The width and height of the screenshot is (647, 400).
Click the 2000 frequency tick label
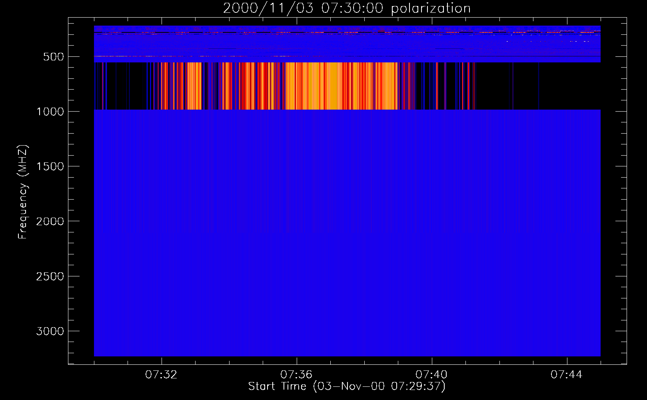(50, 222)
